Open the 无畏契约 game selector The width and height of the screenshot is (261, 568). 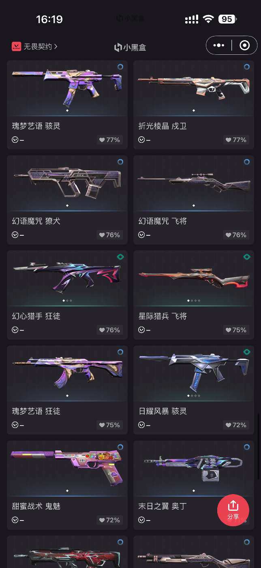(35, 47)
